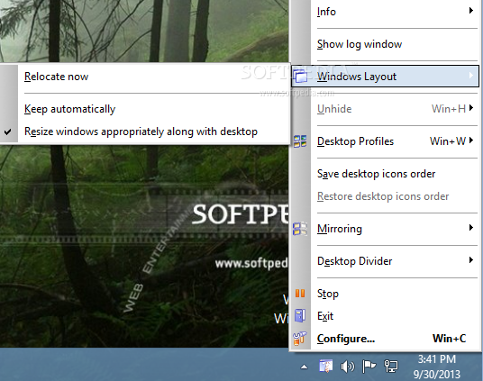Click the Win+H shortcut label
Viewport: 483px width, 381px height.
coord(449,109)
